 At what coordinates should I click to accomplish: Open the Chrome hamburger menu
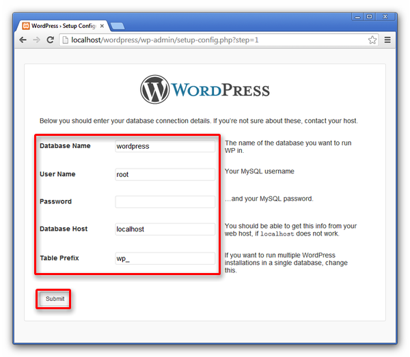click(388, 40)
